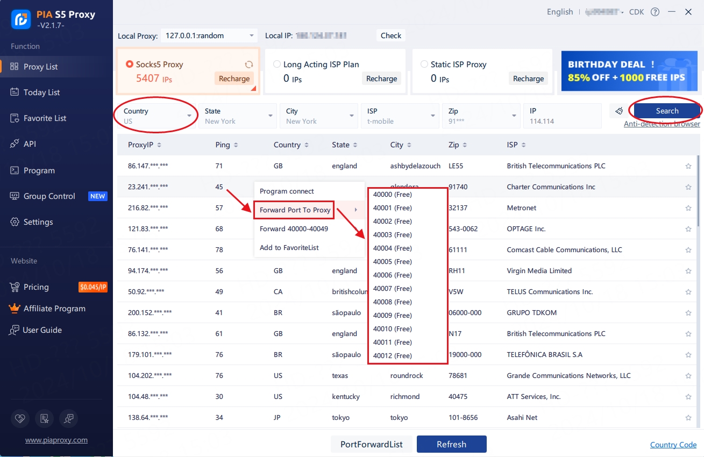Click the refresh icon in Socks5 Proxy card
This screenshot has height=457, width=704.
(x=249, y=65)
